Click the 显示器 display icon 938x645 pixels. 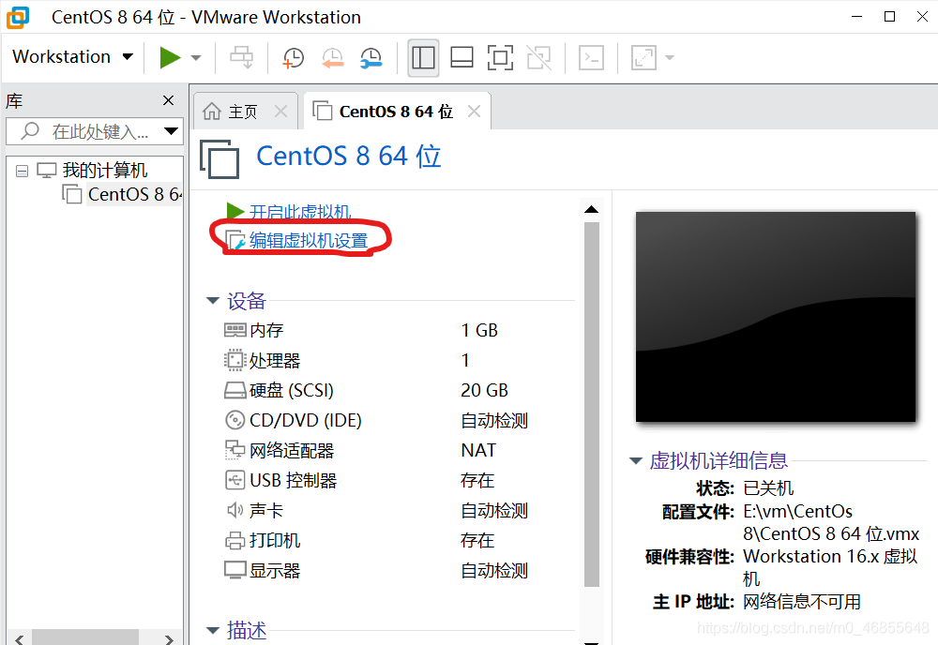click(x=235, y=570)
